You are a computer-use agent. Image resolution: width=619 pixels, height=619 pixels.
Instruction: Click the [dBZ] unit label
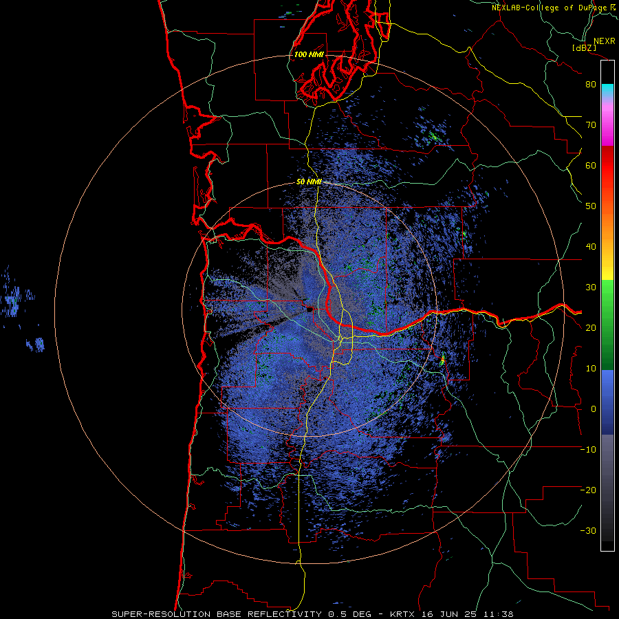click(584, 47)
